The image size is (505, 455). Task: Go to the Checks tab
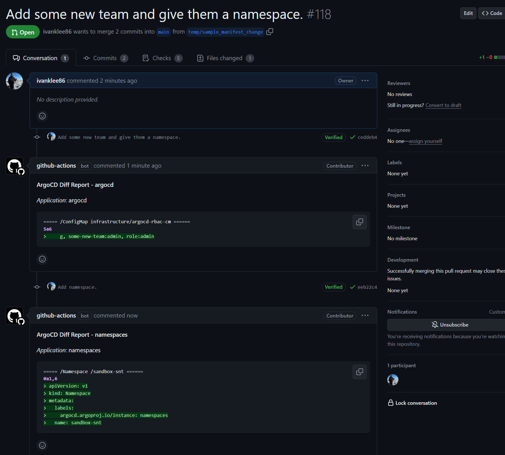(x=162, y=58)
